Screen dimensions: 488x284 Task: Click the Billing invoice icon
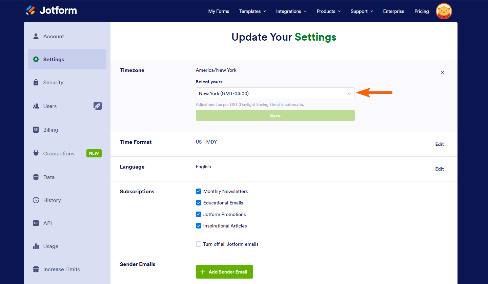coord(36,130)
